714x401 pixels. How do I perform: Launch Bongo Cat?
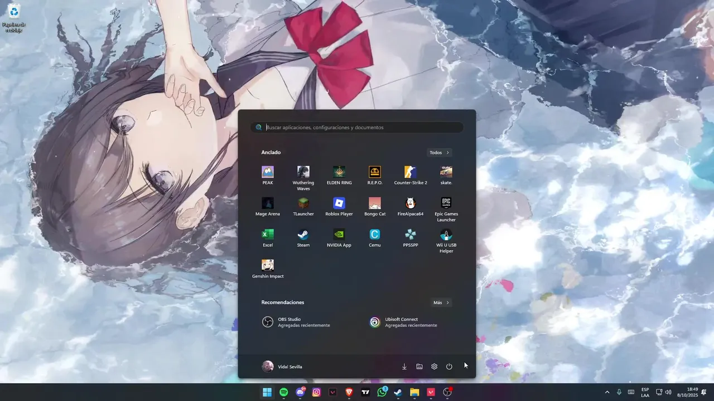point(375,206)
